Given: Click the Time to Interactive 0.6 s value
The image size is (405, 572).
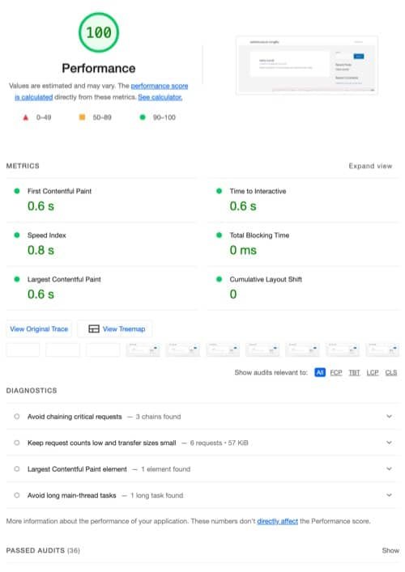Looking at the screenshot, I should tap(243, 206).
